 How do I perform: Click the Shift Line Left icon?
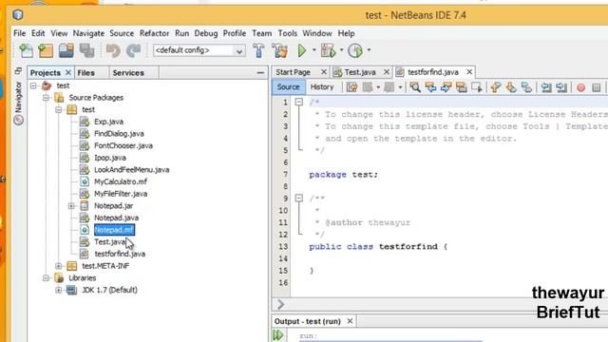coord(546,86)
